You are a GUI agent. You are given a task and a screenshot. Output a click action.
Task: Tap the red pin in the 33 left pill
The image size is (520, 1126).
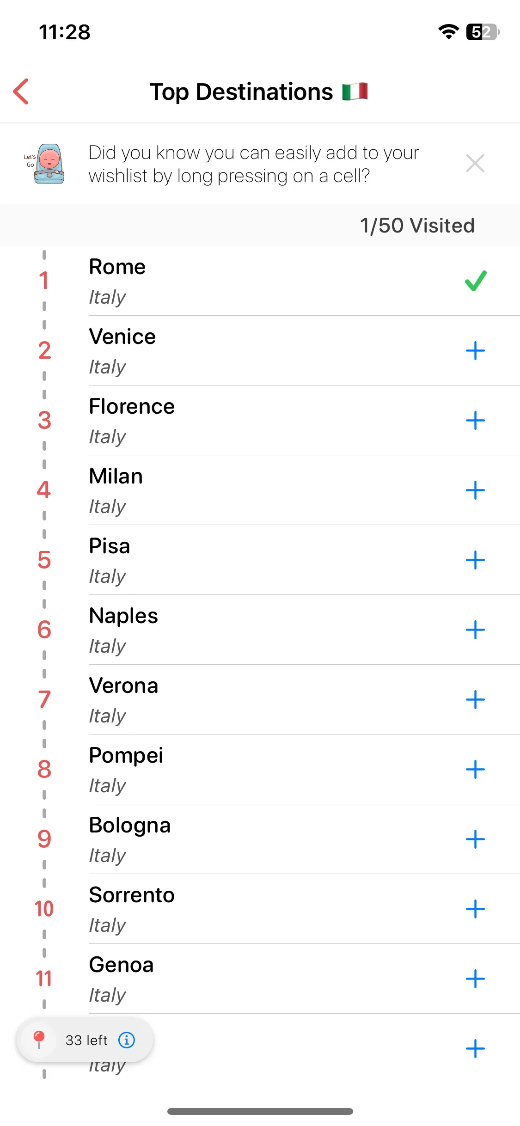point(39,1040)
